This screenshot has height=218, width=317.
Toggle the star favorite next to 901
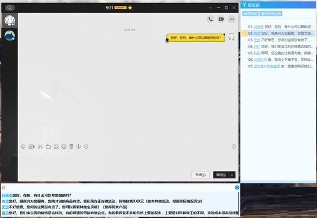pos(130,8)
